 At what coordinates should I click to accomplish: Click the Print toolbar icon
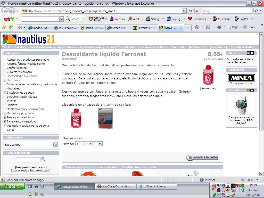pos(219,27)
